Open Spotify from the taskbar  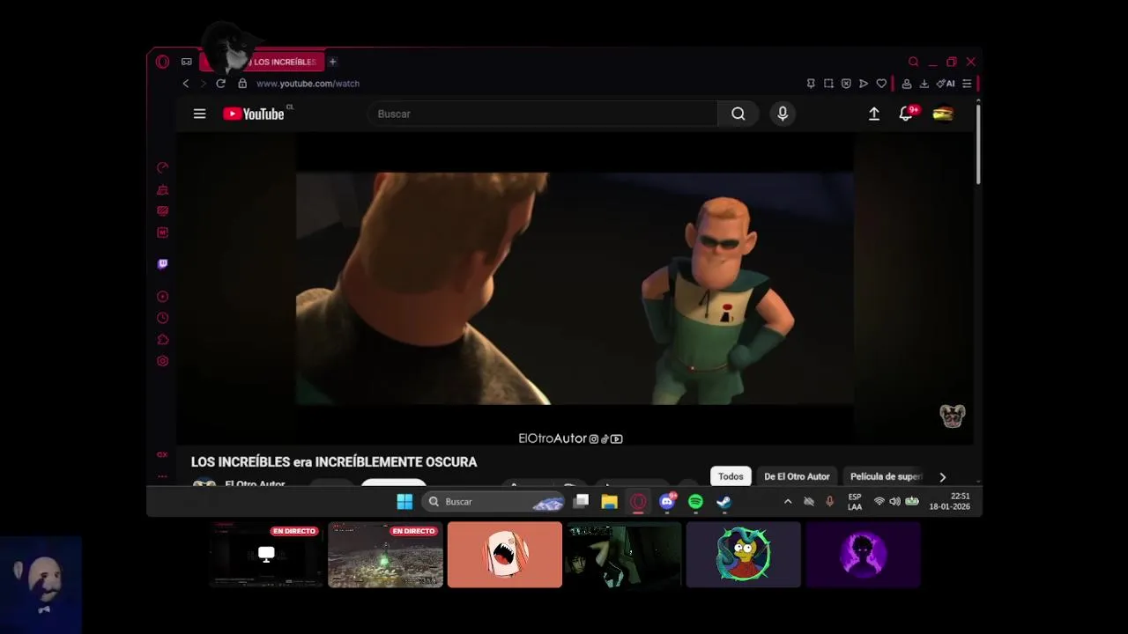(695, 502)
